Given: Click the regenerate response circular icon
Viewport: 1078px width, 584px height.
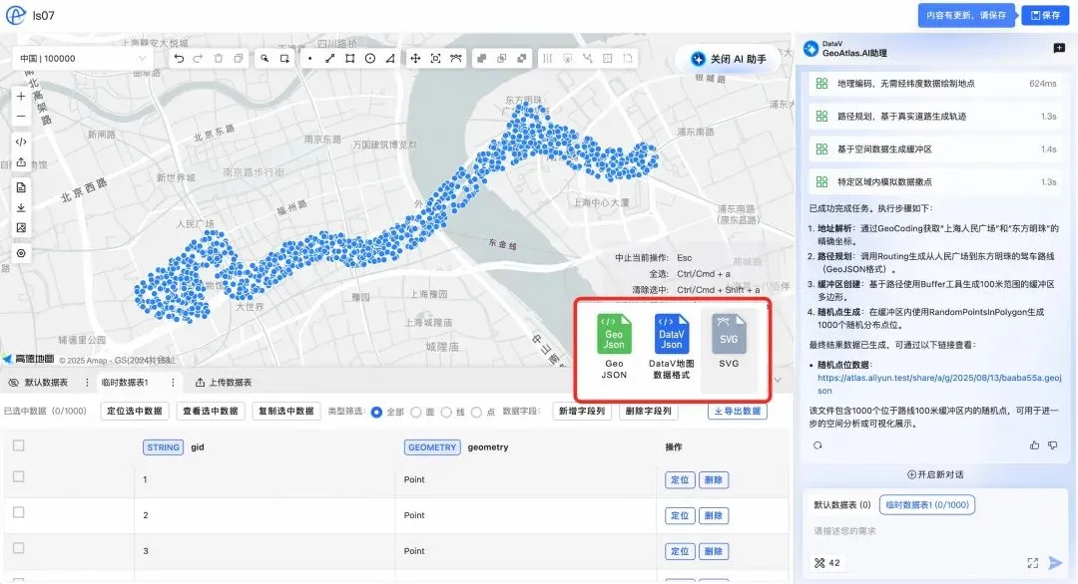Looking at the screenshot, I should click(817, 445).
